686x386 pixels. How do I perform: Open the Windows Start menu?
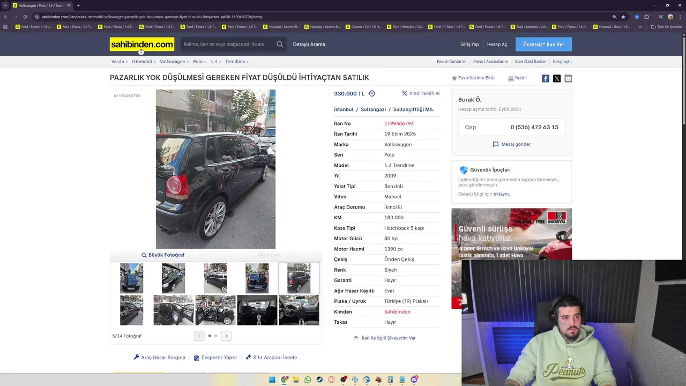(272, 380)
